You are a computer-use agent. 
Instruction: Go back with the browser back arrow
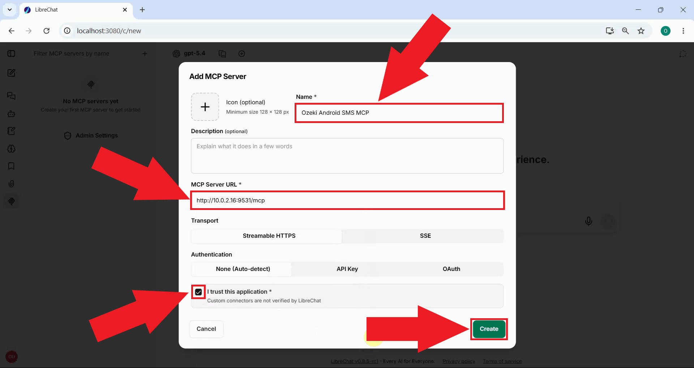coord(12,31)
